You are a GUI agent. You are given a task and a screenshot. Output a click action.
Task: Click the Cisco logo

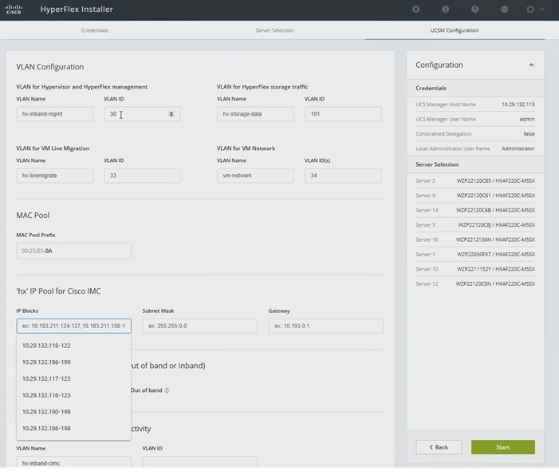[x=14, y=10]
